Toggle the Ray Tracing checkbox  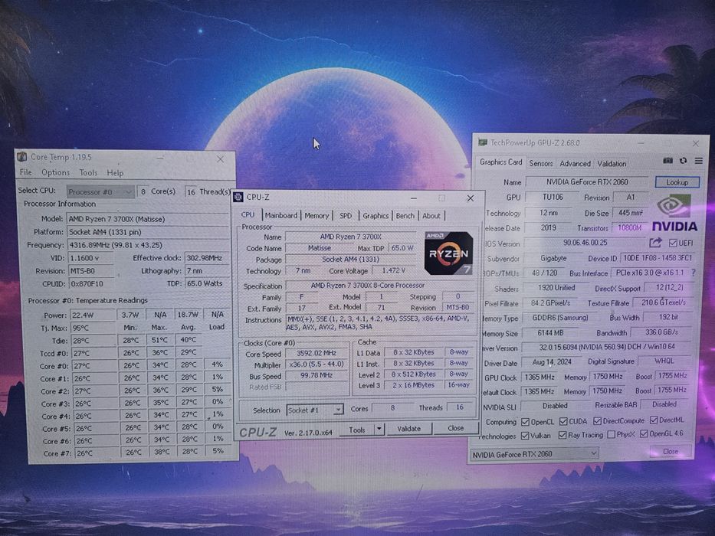pos(562,435)
